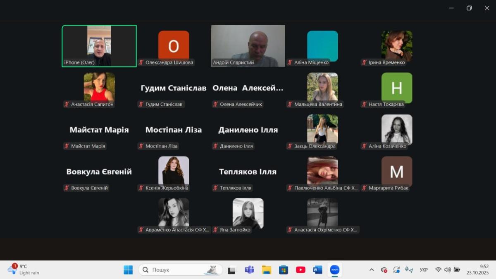
Task: Open File Explorer from the taskbar
Action: 267,270
